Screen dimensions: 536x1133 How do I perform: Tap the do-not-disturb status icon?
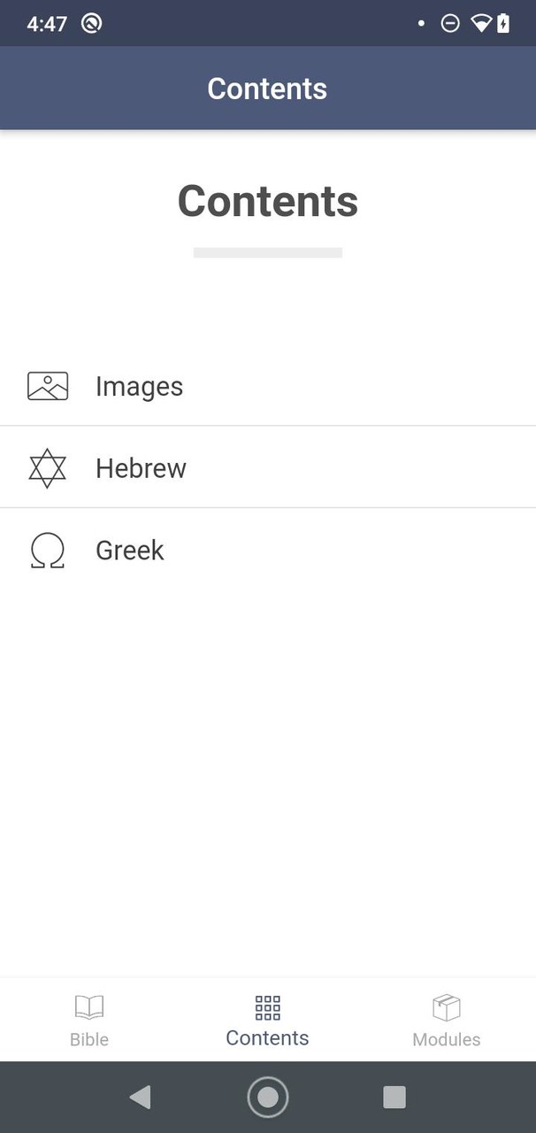coord(450,24)
